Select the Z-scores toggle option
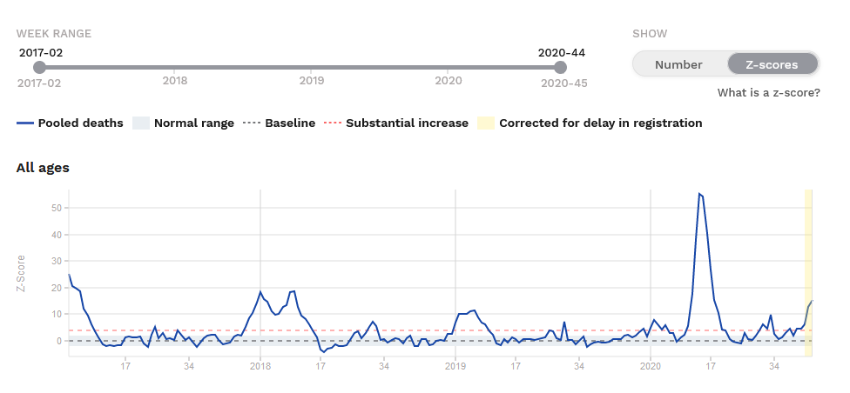 click(x=772, y=64)
